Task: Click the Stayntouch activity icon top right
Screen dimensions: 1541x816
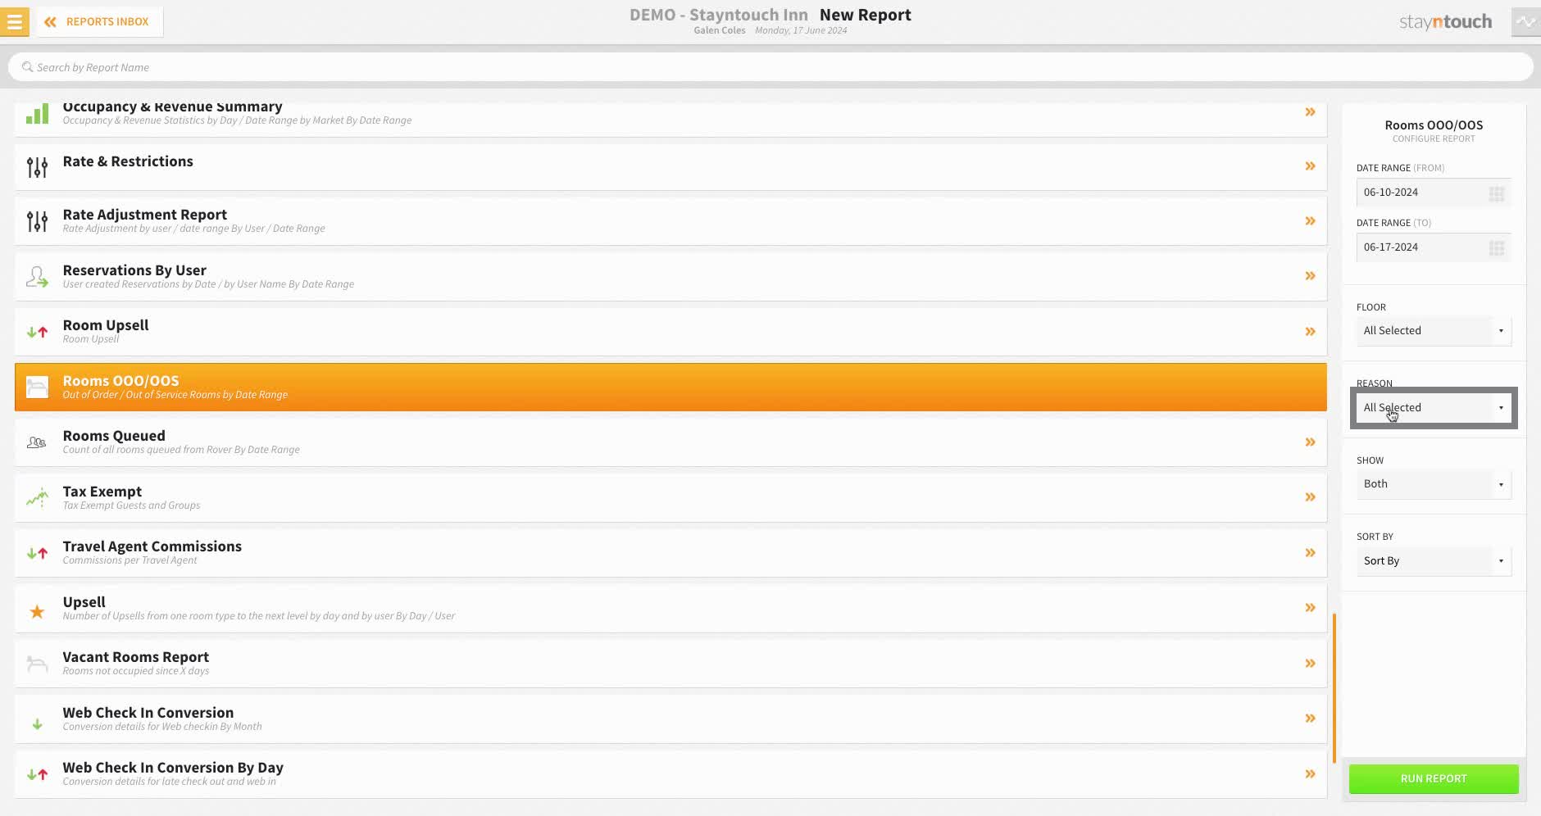Action: pyautogui.click(x=1525, y=22)
